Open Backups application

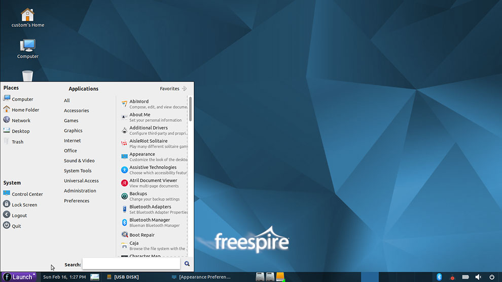pyautogui.click(x=154, y=196)
